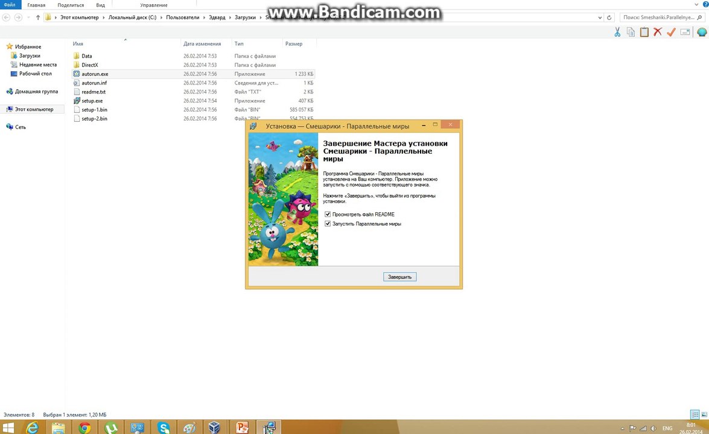Click the address bar Refresh icon
Viewport: 709px width, 434px height.
609,17
